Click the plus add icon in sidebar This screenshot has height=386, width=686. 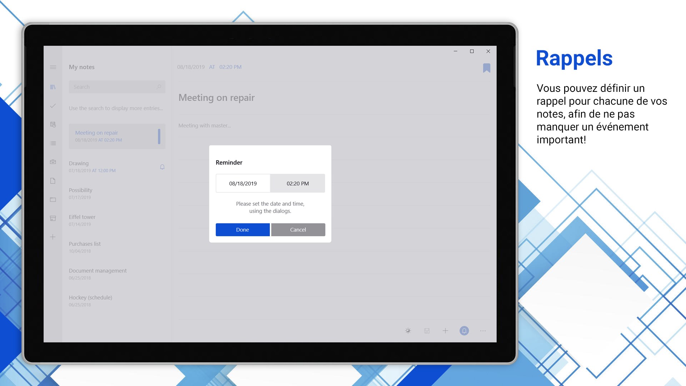tap(53, 237)
